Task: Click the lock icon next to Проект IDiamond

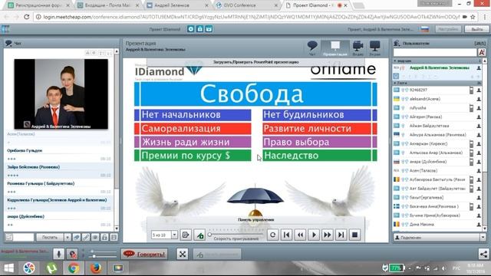Action: [199, 29]
